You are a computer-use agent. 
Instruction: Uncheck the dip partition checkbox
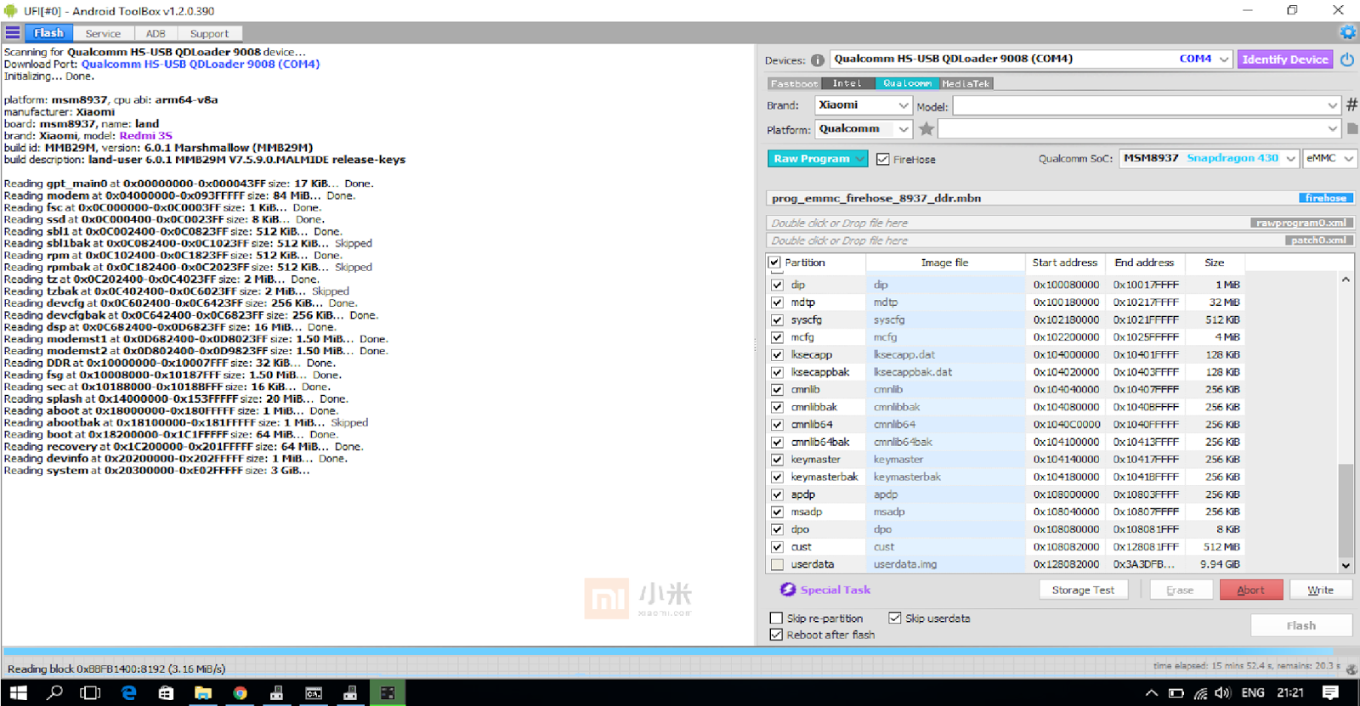[x=777, y=285]
